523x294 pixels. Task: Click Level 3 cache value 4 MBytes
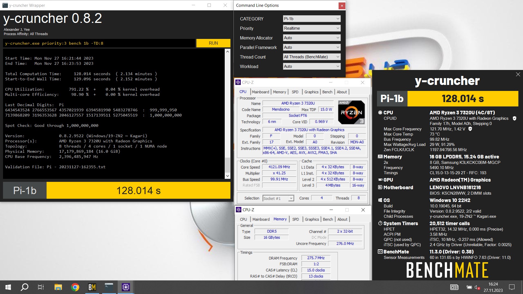pos(333,185)
